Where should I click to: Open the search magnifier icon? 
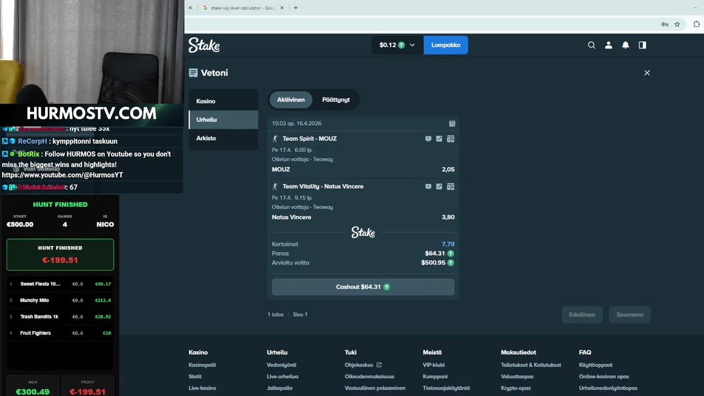click(x=592, y=45)
